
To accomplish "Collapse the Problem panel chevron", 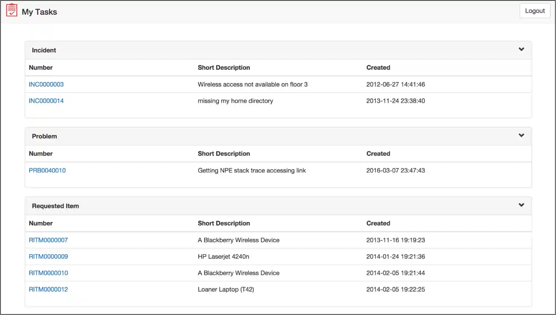I will coord(521,136).
